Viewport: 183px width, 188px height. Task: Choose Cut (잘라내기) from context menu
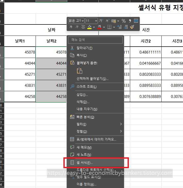click(x=95, y=48)
